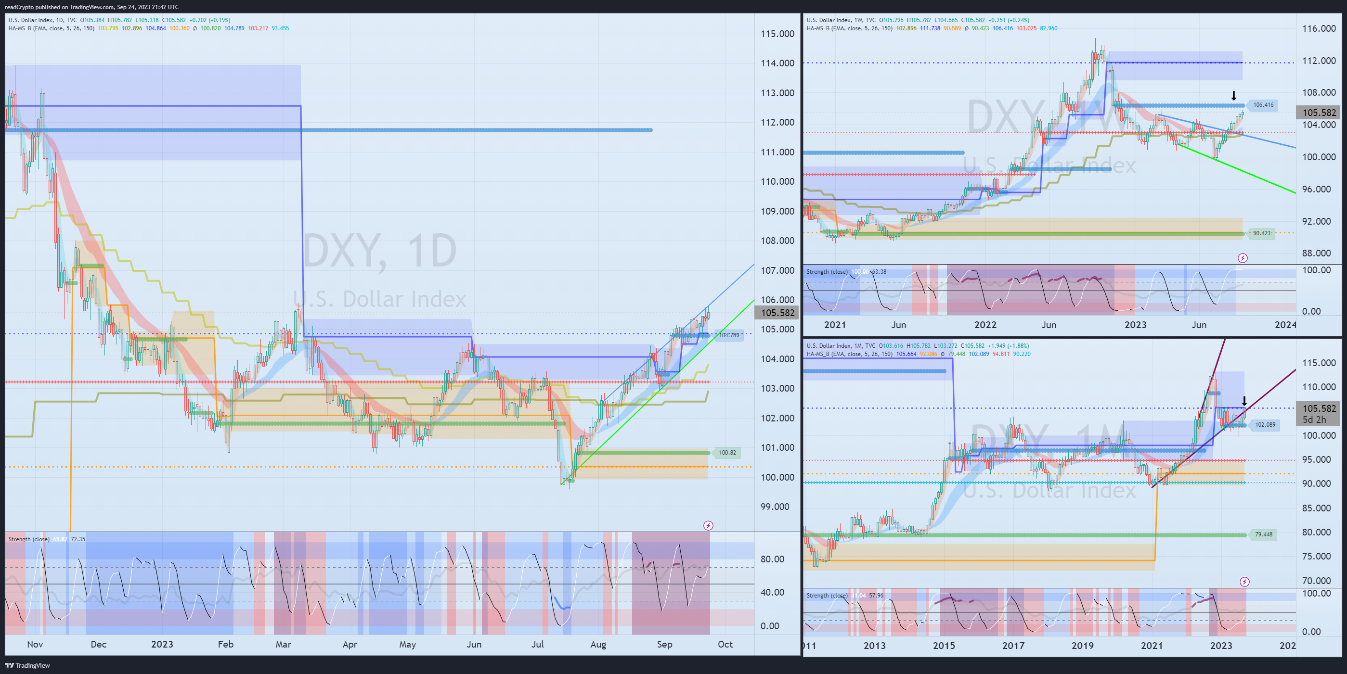Click the Strength (close) label in the monthly pane
Viewport: 1347px width, 674px height.
click(827, 596)
